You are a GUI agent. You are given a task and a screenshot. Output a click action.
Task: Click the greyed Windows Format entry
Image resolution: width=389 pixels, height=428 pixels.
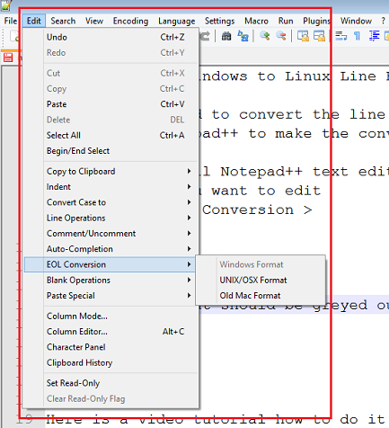[x=261, y=264]
